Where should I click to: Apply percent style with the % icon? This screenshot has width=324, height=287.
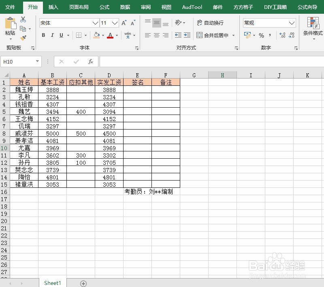point(261,35)
